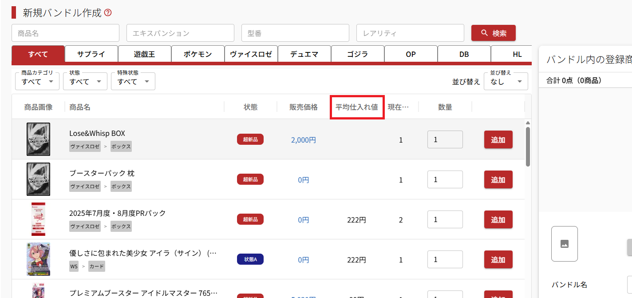Add Lose&Whisp BOX with 追加 button

click(x=498, y=139)
